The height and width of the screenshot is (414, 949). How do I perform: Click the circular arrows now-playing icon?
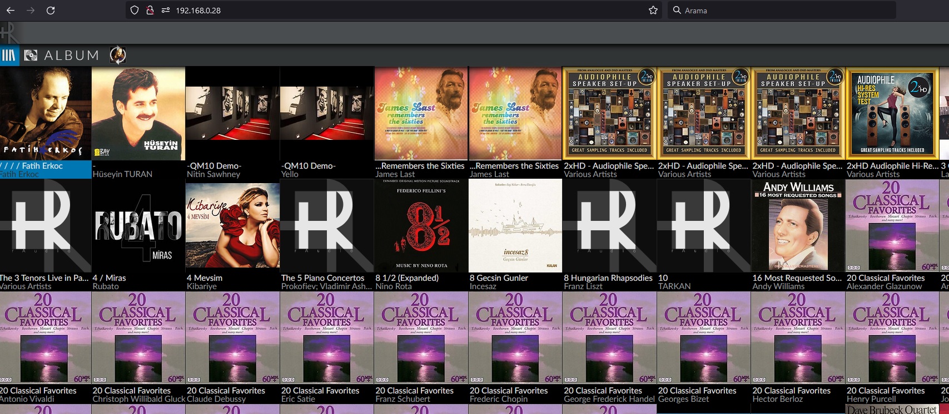coord(118,55)
